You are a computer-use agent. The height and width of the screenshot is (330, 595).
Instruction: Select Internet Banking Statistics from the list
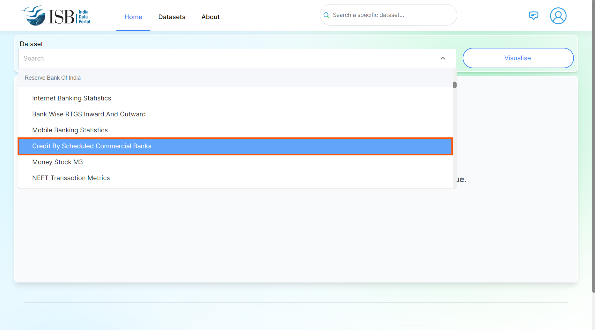[72, 98]
